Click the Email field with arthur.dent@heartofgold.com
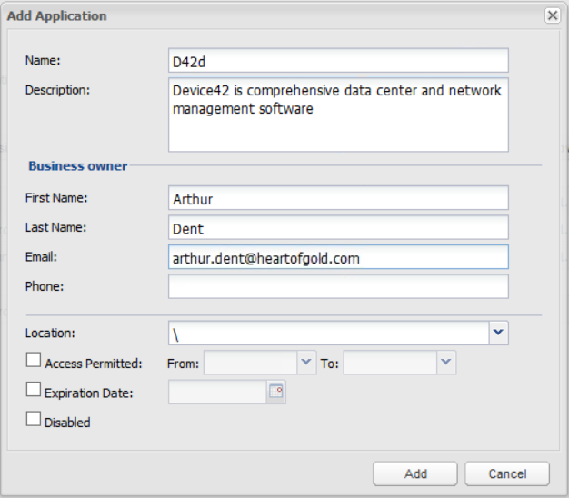 tap(338, 257)
